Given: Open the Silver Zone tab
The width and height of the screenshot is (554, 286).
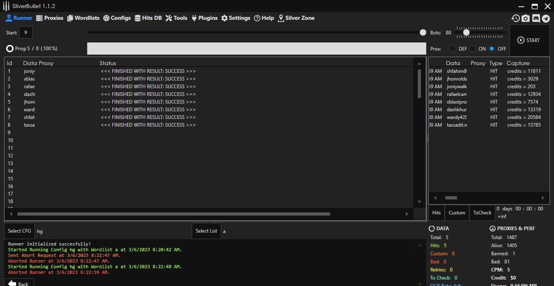Looking at the screenshot, I should (x=296, y=18).
